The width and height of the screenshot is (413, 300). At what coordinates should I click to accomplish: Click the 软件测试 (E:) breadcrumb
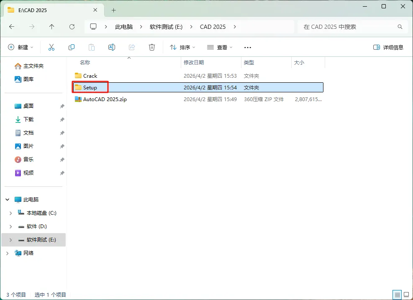tap(166, 27)
